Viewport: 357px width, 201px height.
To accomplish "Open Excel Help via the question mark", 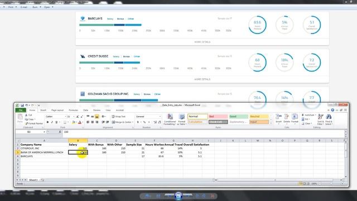I will (332, 110).
